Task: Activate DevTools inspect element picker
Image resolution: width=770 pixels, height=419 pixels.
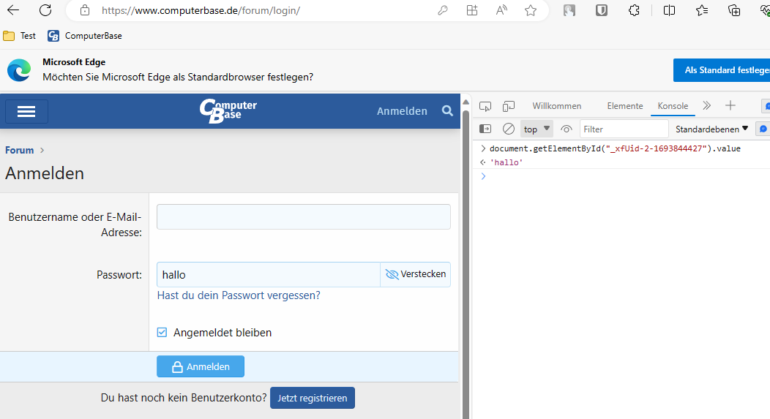Action: pyautogui.click(x=485, y=106)
